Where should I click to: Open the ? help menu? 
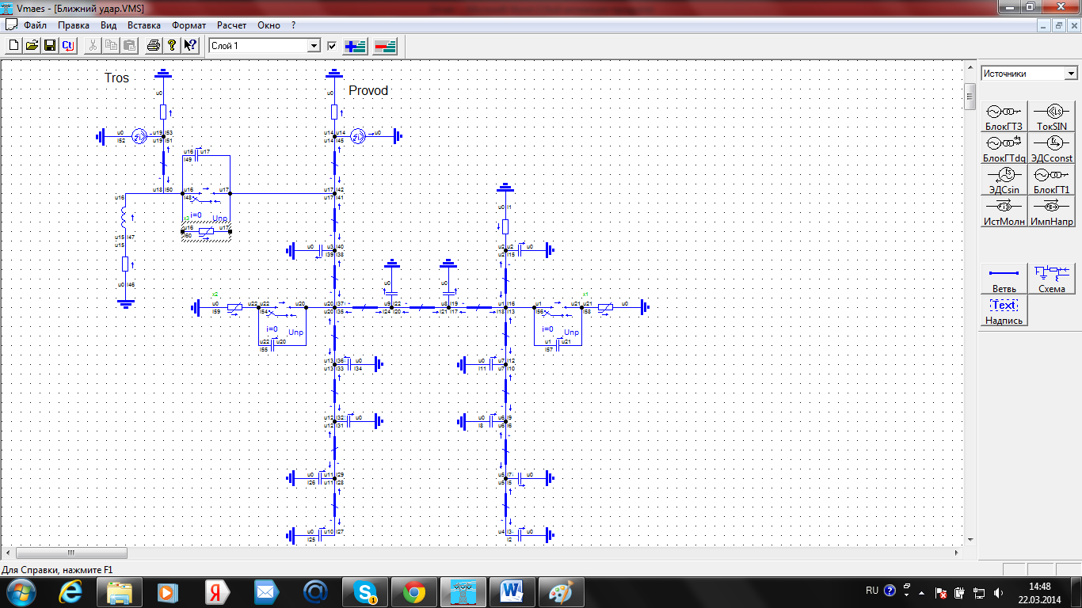tap(293, 25)
